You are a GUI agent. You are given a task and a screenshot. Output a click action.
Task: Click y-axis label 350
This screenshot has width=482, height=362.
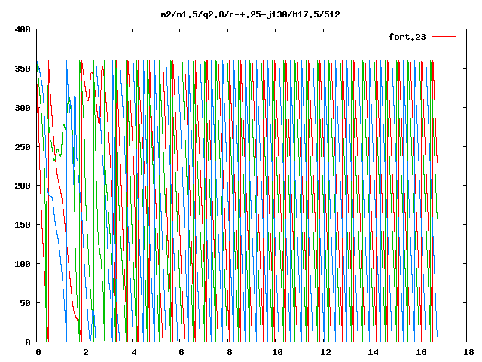(23, 69)
